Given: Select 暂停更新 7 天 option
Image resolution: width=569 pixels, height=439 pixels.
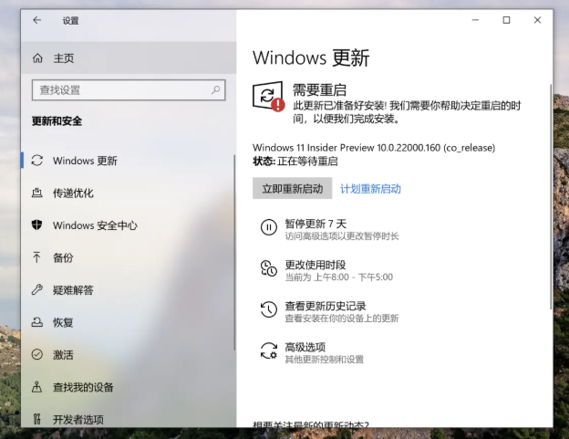Looking at the screenshot, I should click(329, 229).
